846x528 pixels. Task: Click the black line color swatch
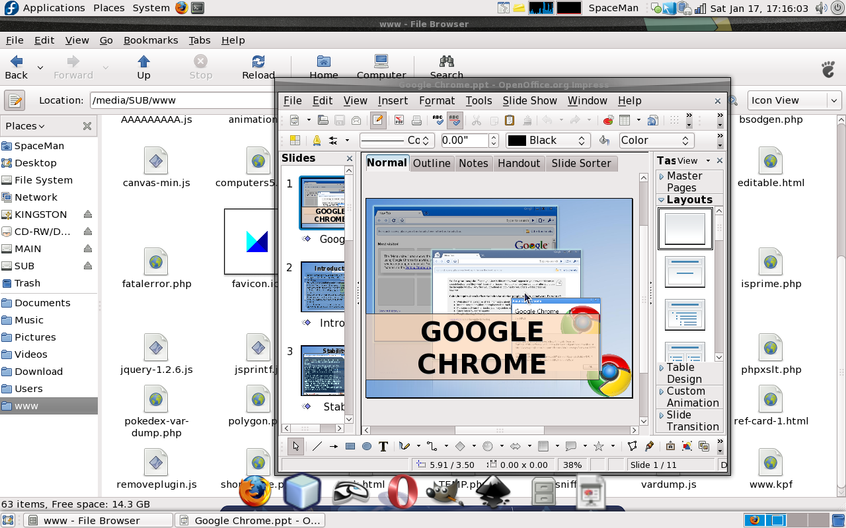517,140
